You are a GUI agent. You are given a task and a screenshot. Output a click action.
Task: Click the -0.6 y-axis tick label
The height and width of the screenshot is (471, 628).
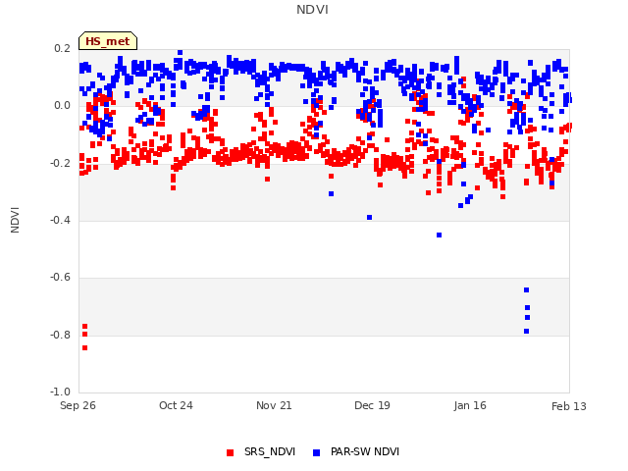60,277
